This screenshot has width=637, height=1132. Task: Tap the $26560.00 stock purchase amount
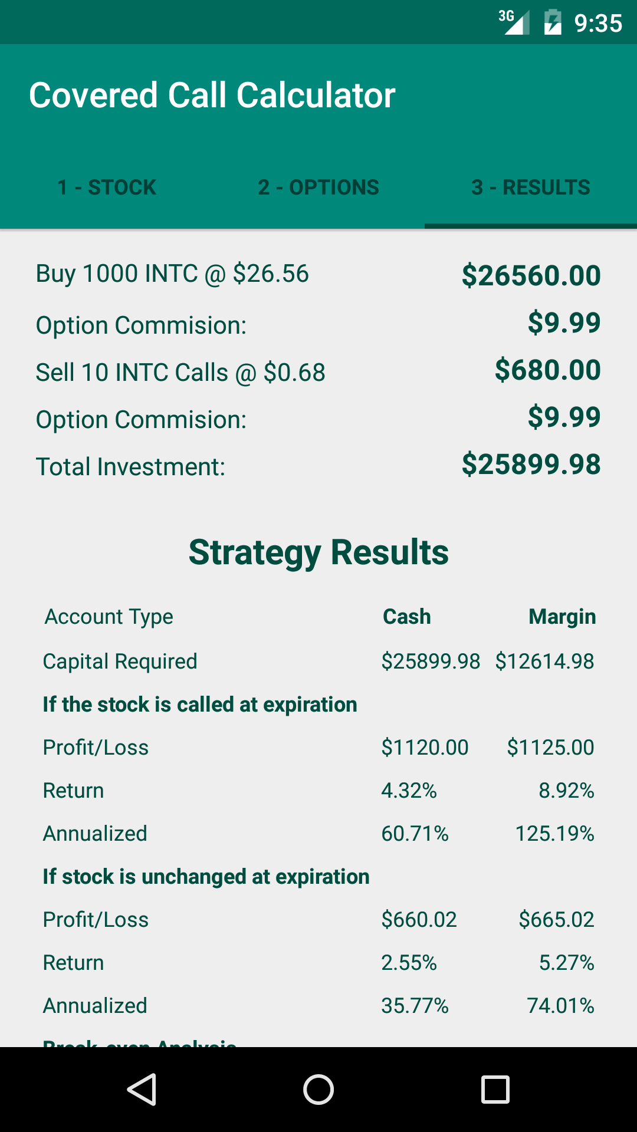(531, 275)
